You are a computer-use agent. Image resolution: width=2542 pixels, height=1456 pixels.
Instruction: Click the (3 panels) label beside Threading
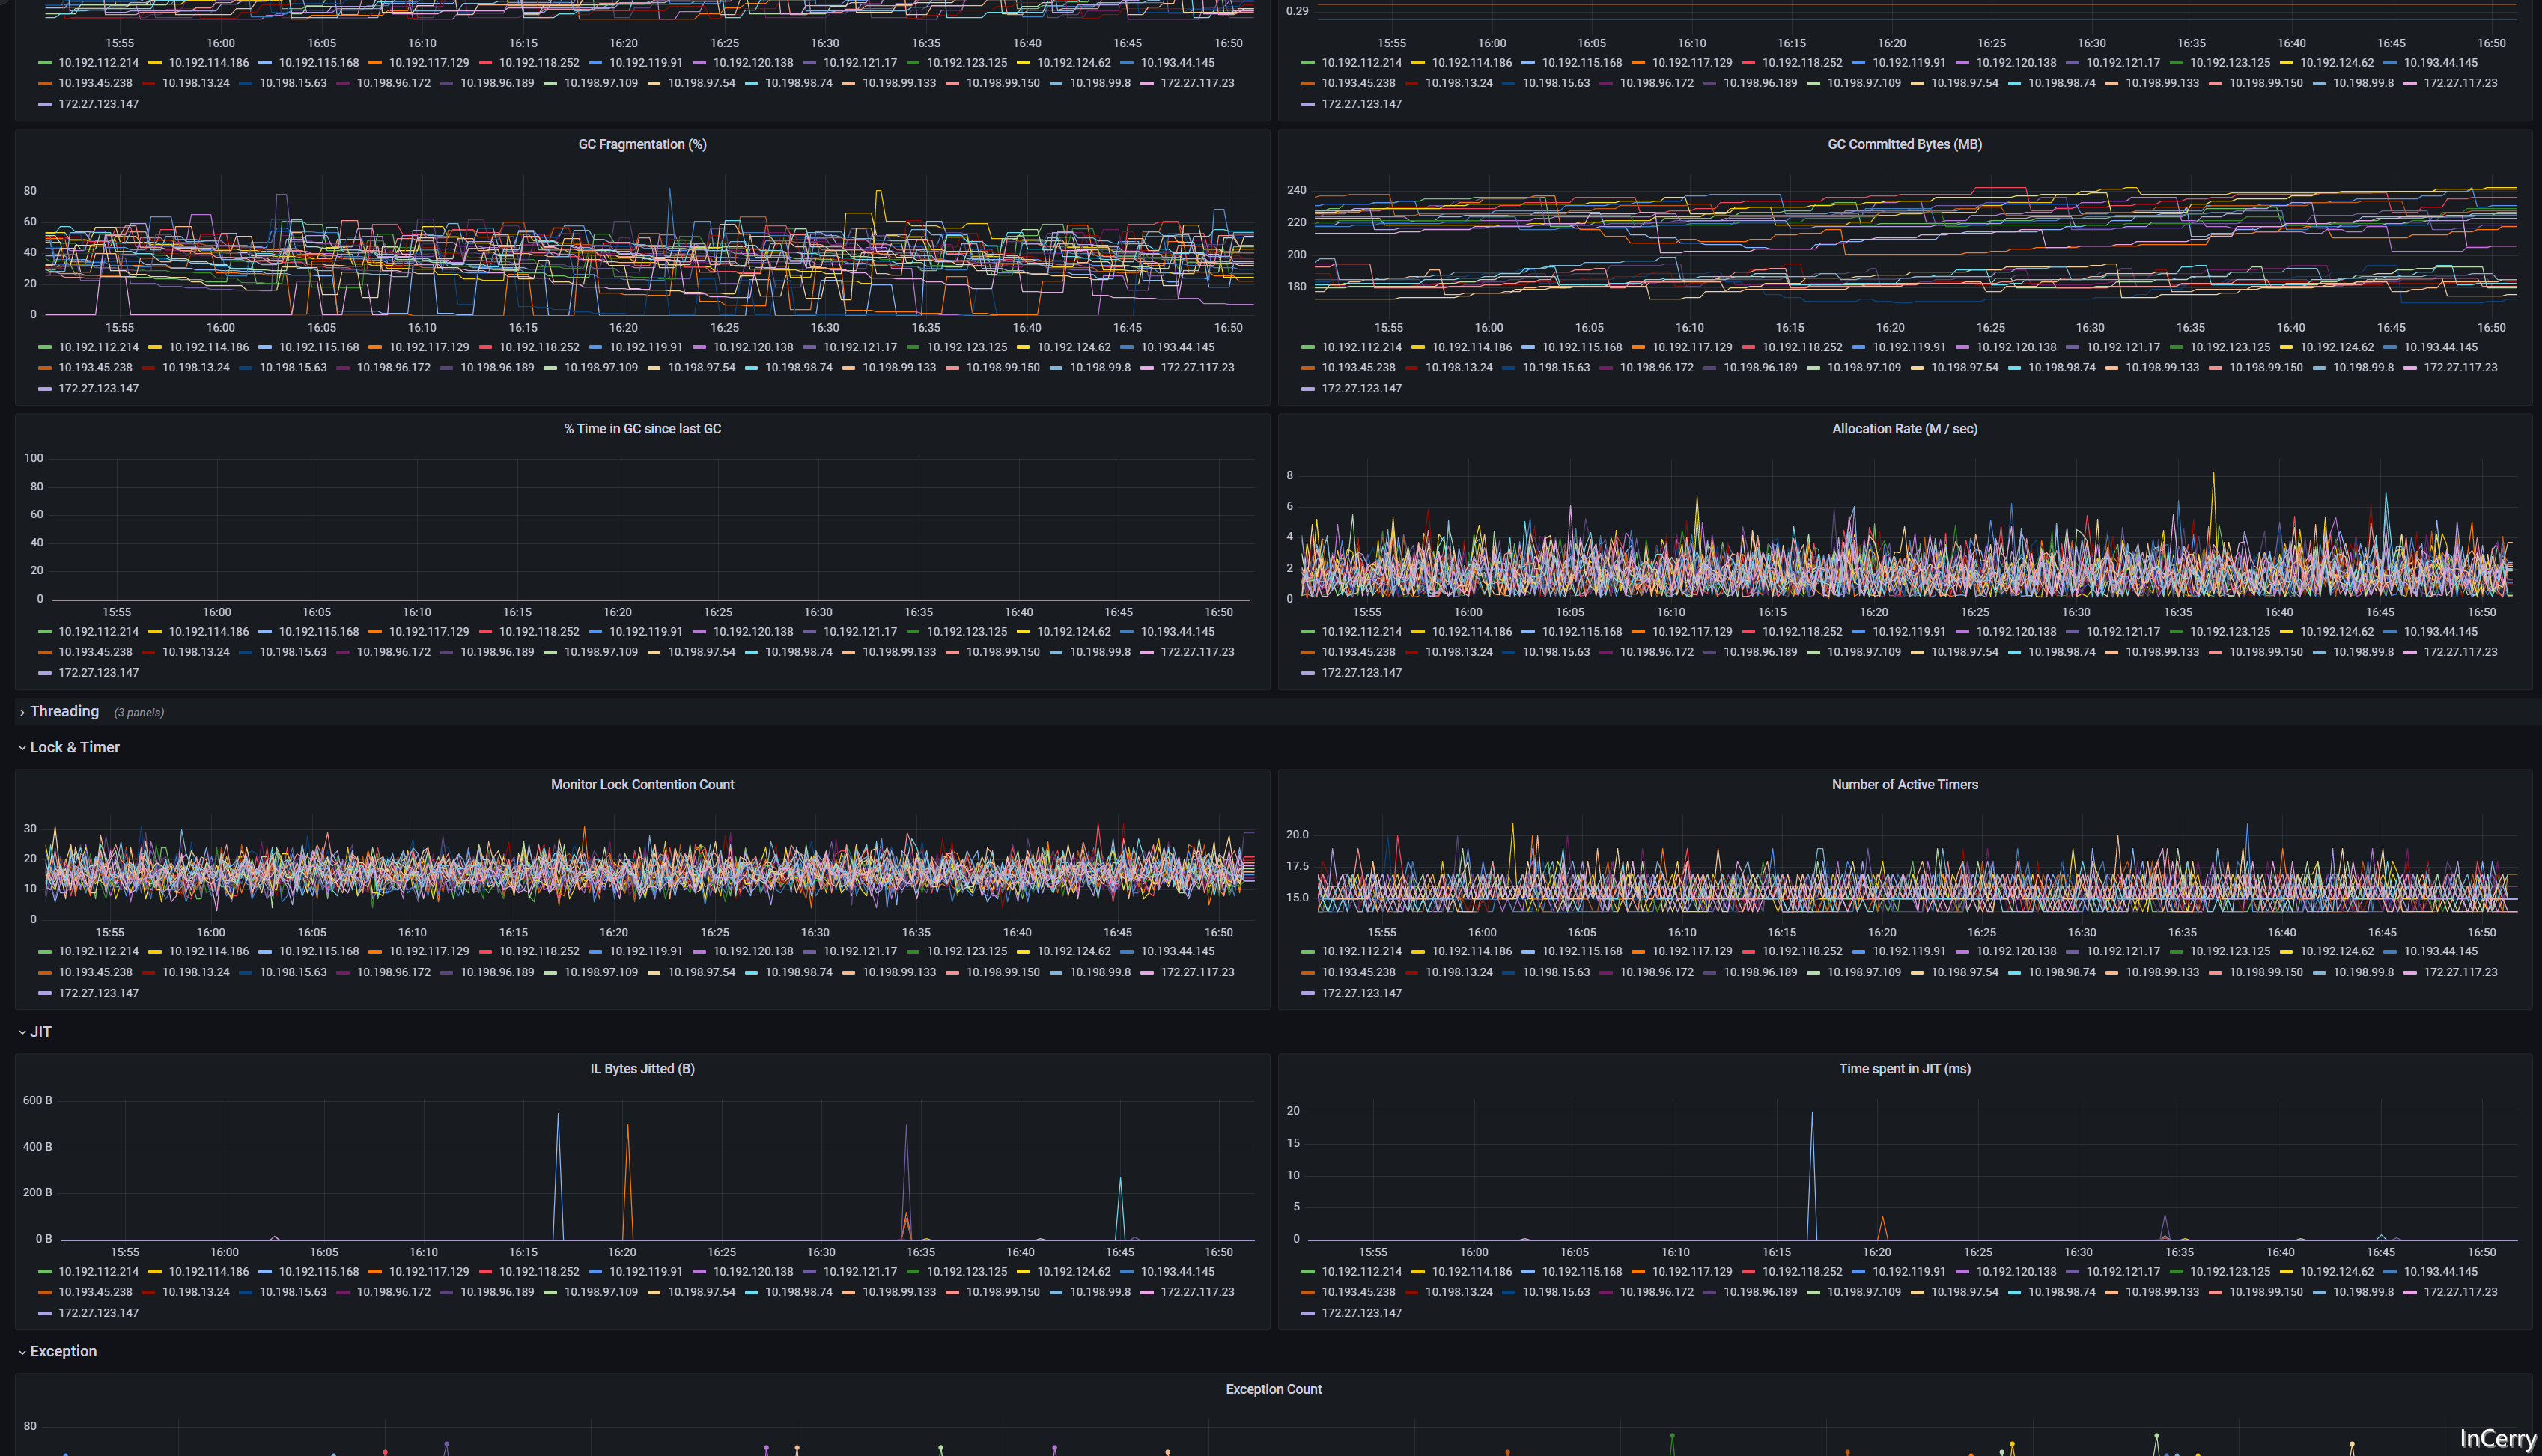point(139,713)
